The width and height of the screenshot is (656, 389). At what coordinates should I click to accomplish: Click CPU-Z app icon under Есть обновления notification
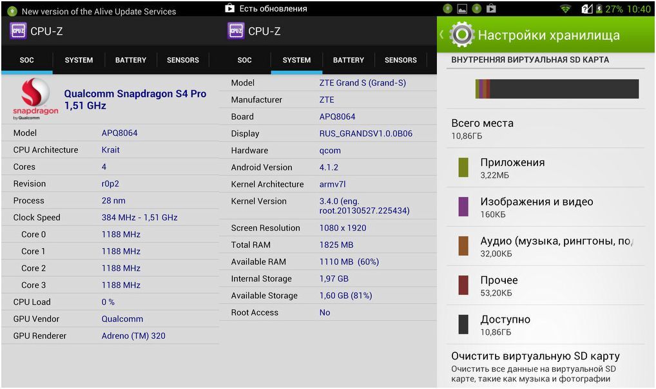(x=236, y=31)
